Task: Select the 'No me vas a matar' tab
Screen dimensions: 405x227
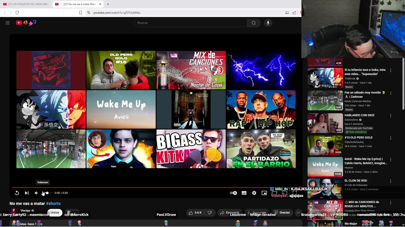Action: coord(78,4)
